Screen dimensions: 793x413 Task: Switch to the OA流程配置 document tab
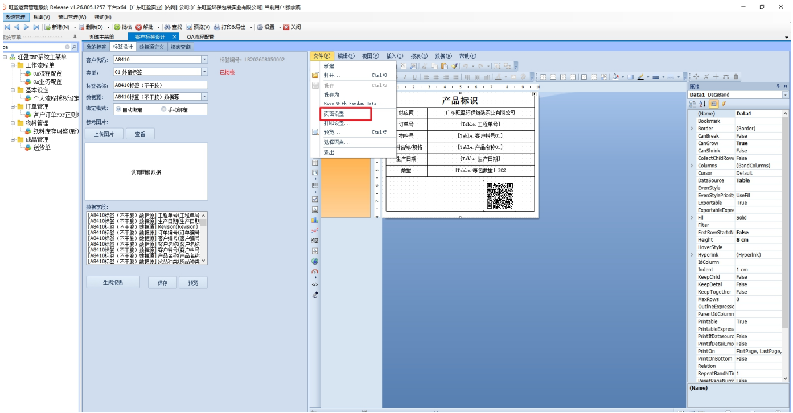click(x=201, y=37)
